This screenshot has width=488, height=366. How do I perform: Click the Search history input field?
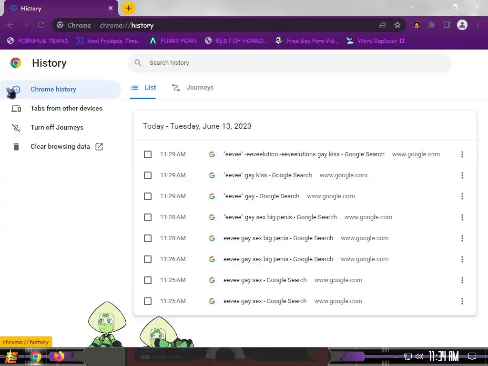tap(290, 63)
